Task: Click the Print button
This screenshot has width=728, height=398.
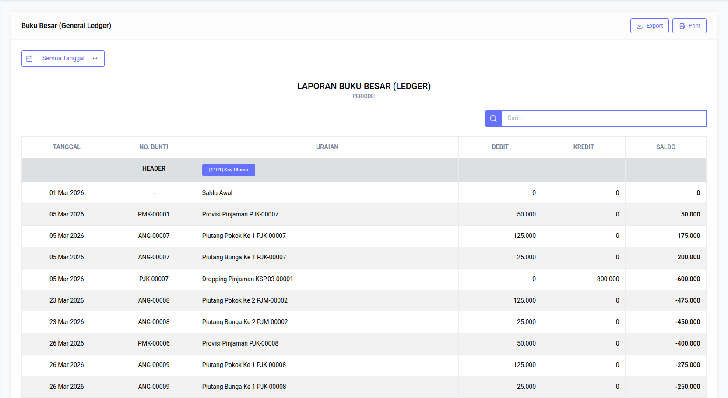Action: click(x=689, y=26)
